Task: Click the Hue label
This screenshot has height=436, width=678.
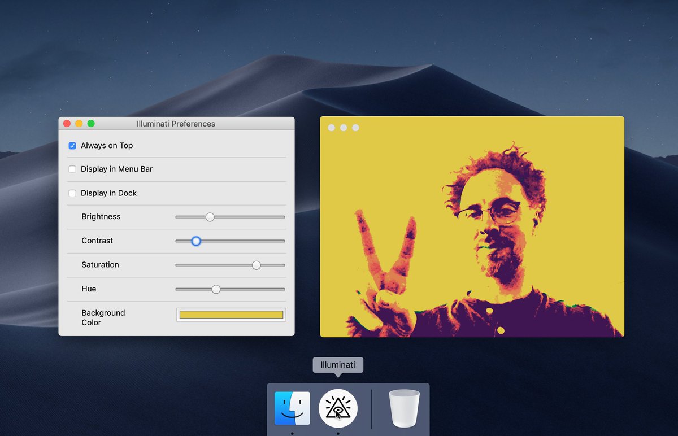Action: (89, 289)
